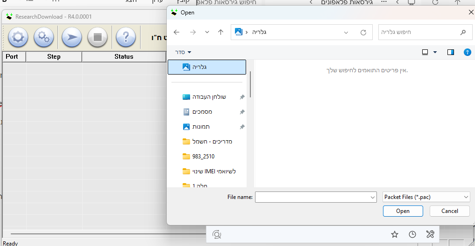Click the Open button
The height and width of the screenshot is (246, 475).
tap(403, 211)
